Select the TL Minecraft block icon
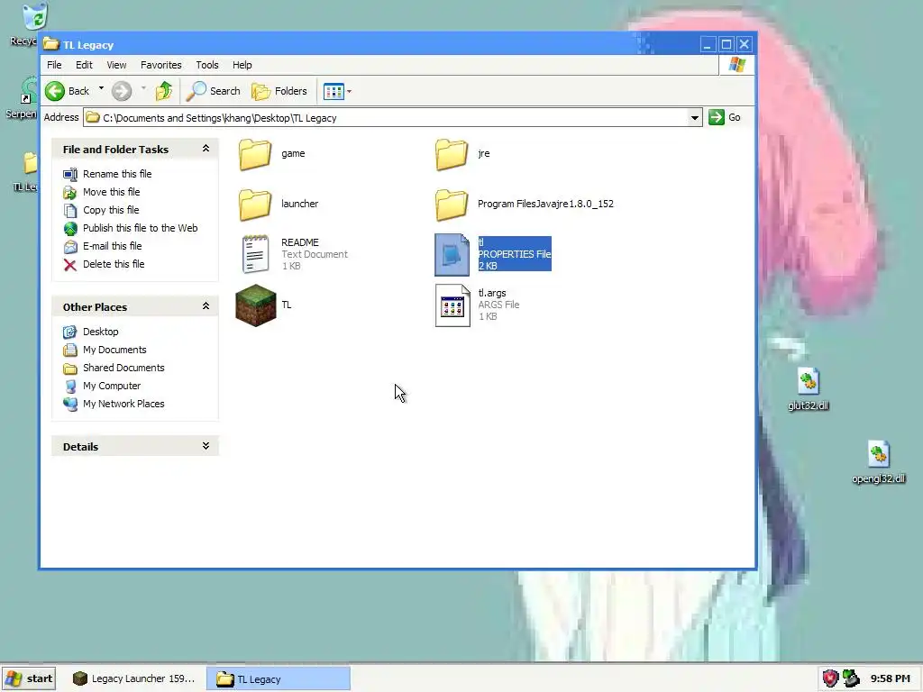This screenshot has height=692, width=923. pyautogui.click(x=255, y=305)
